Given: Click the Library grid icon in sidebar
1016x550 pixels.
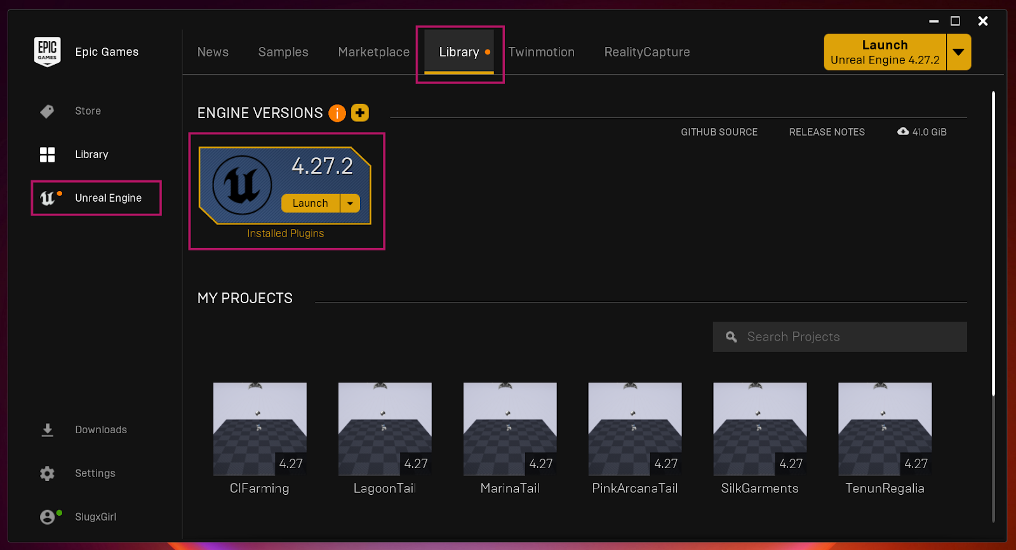Looking at the screenshot, I should (x=47, y=155).
